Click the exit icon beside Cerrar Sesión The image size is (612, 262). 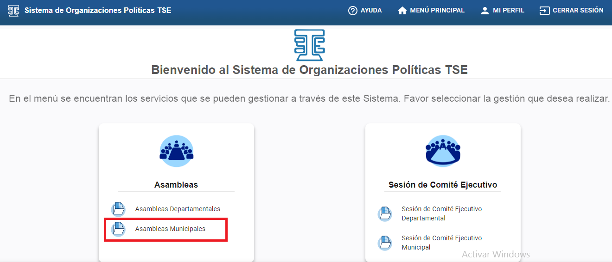(544, 10)
